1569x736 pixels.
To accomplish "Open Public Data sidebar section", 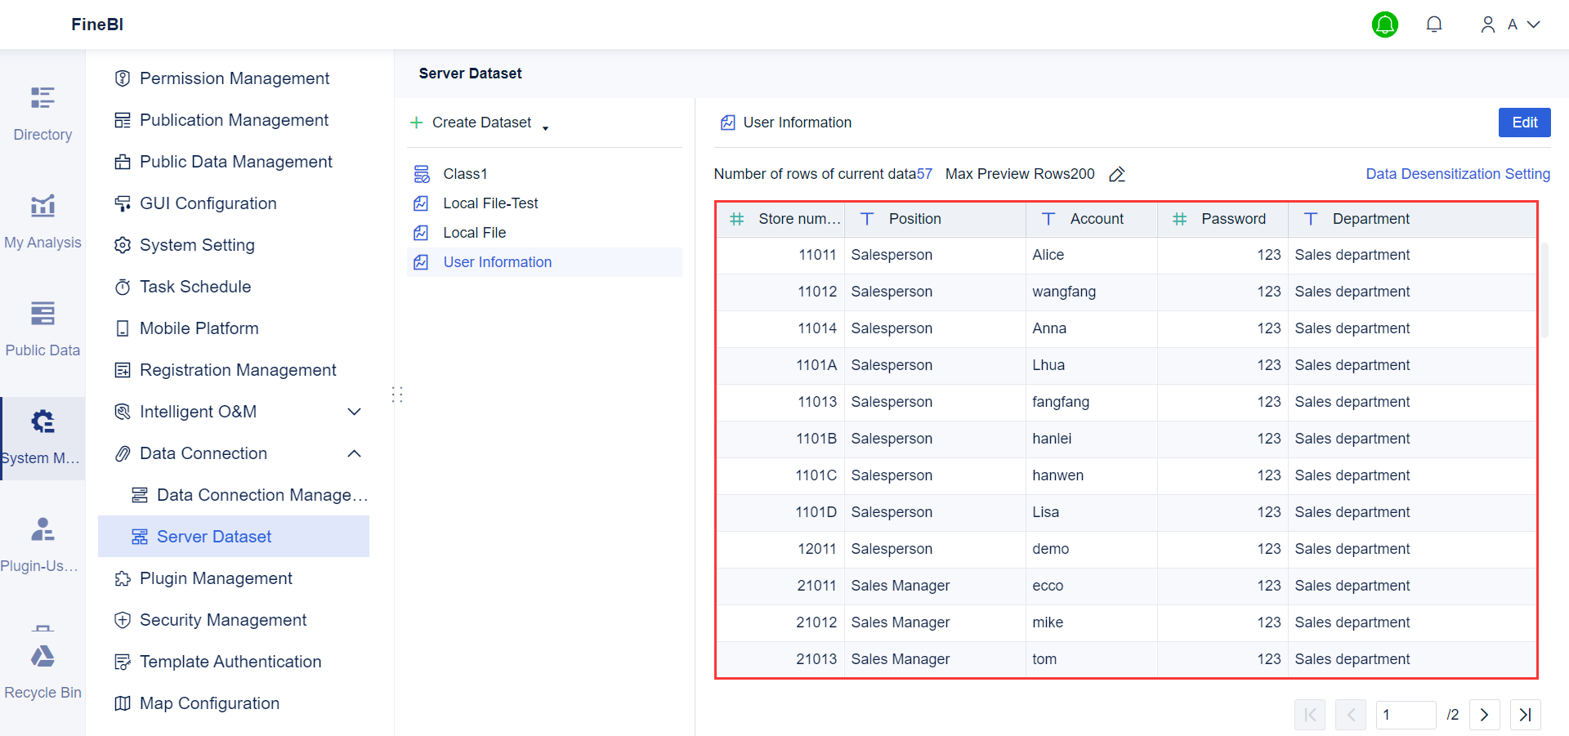I will (x=42, y=328).
